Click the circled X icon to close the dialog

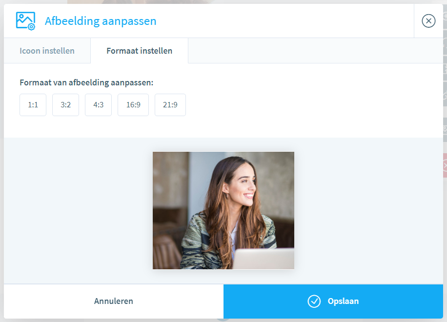428,21
